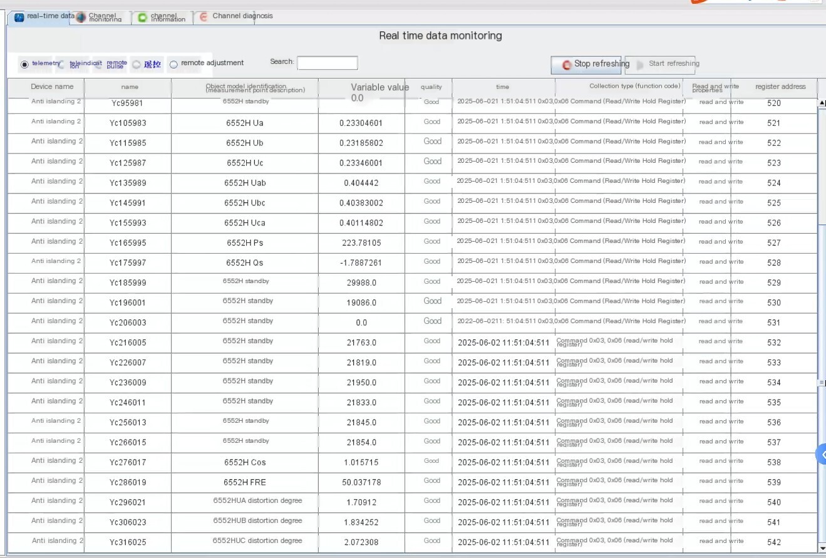Screen dimensions: 826x558
Task: Select the 6552H FRE table row
Action: [412, 482]
